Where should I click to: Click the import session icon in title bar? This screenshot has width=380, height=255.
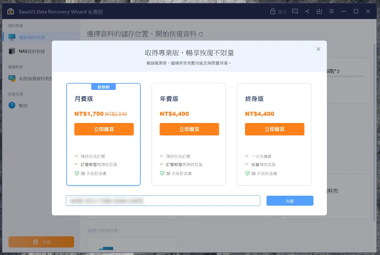point(319,12)
